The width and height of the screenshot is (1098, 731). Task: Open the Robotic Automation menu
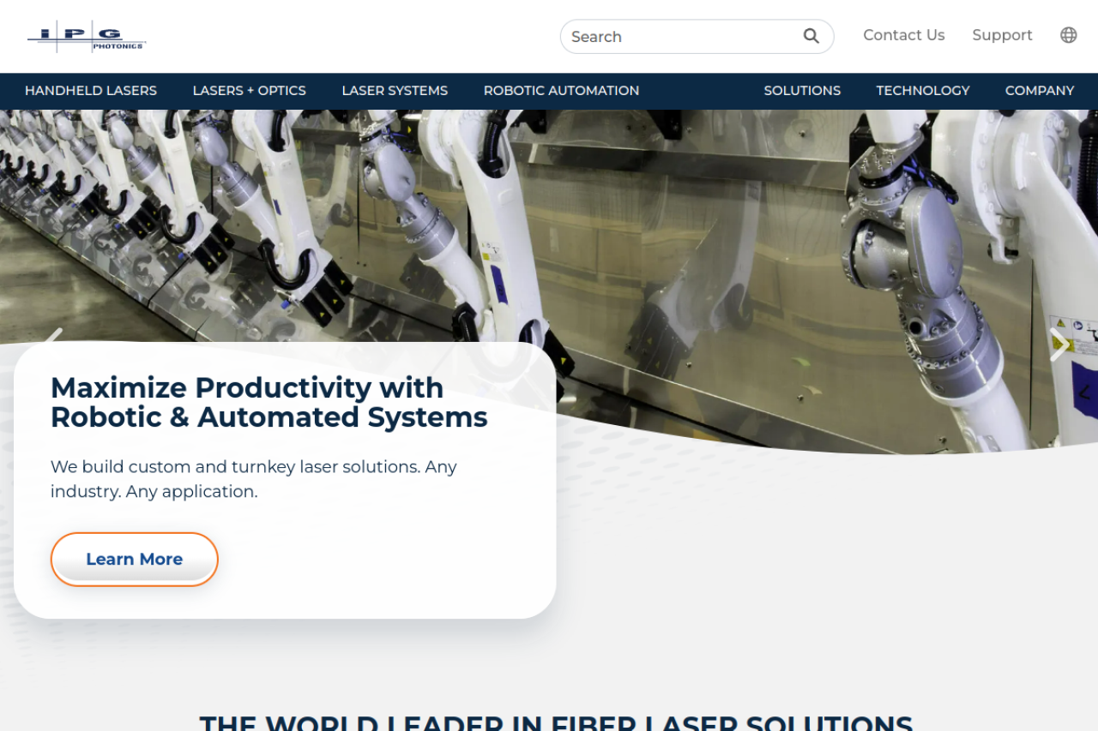pos(561,91)
